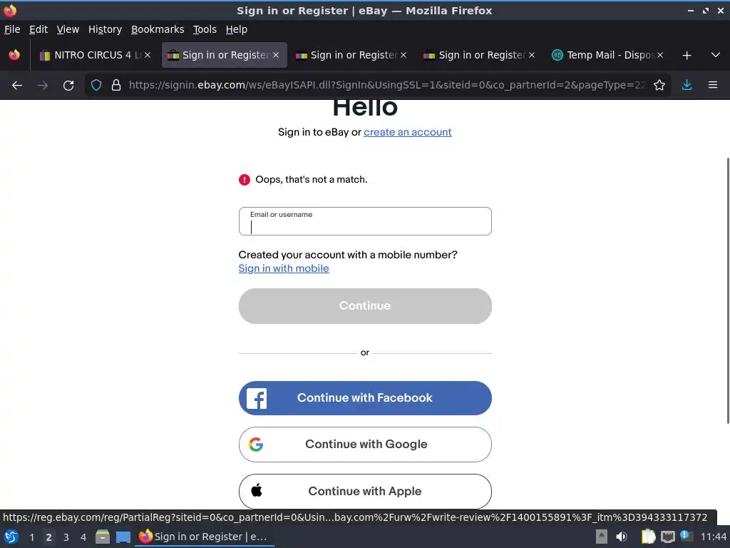
Task: Click the create an account link
Action: (407, 132)
